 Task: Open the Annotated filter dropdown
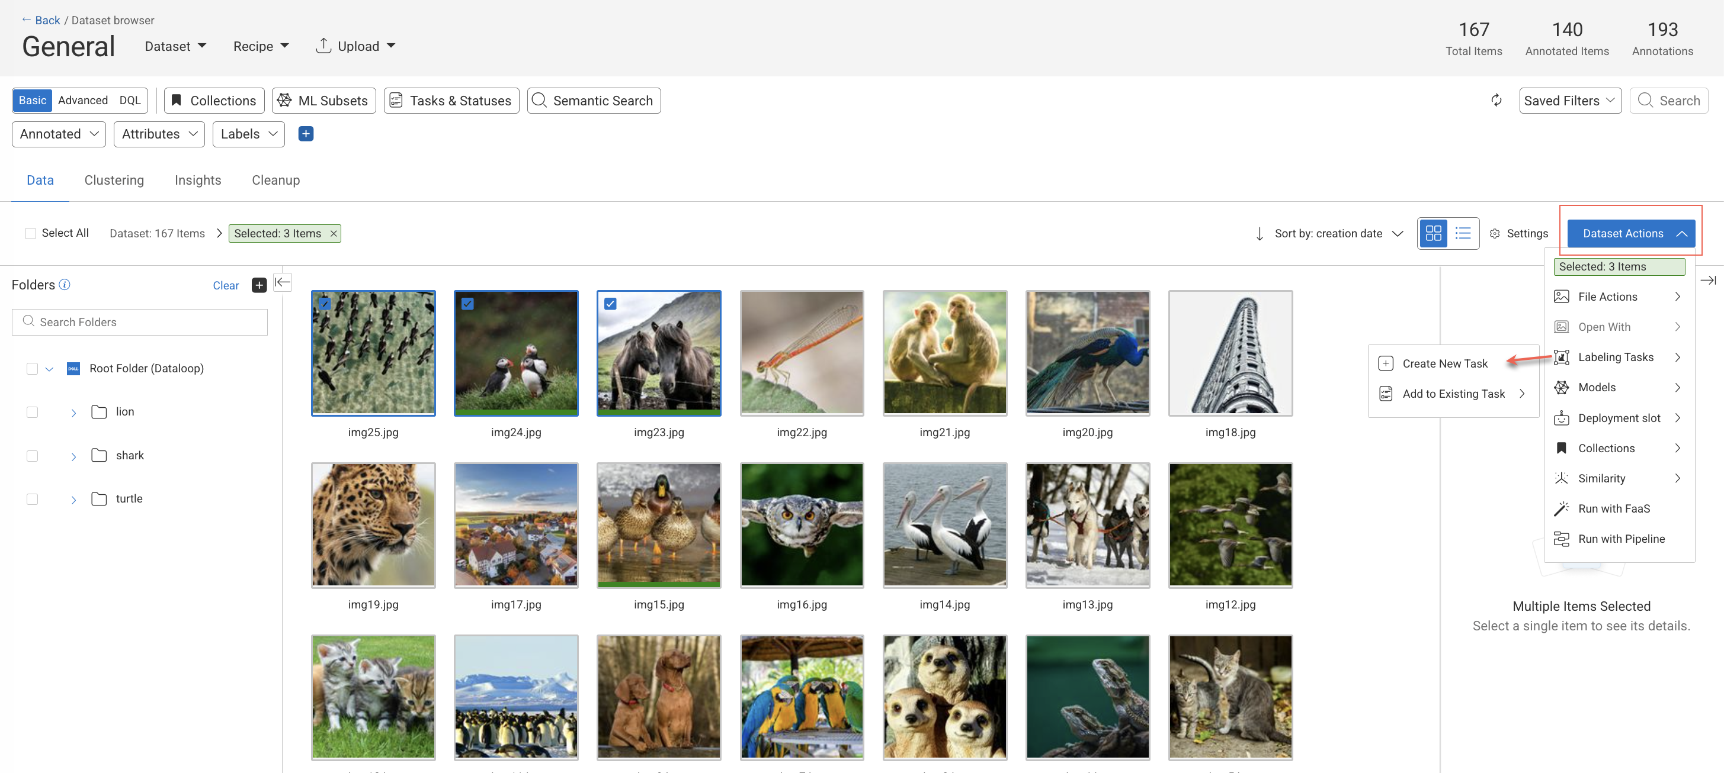tap(59, 134)
